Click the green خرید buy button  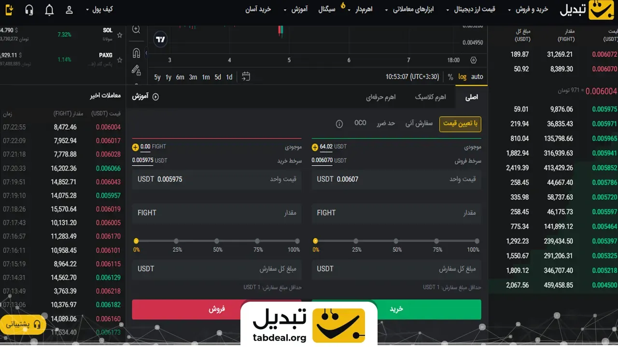point(396,309)
